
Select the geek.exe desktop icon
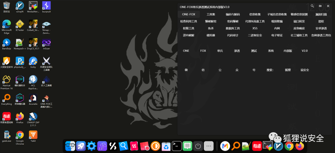coord(7,136)
